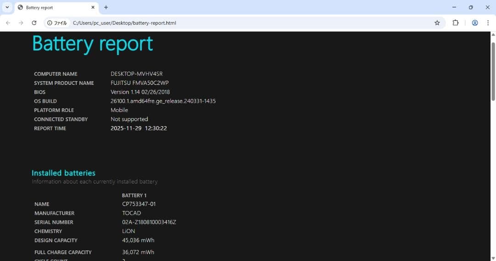496x261 pixels.
Task: Open a new tab with plus button
Action: [106, 7]
